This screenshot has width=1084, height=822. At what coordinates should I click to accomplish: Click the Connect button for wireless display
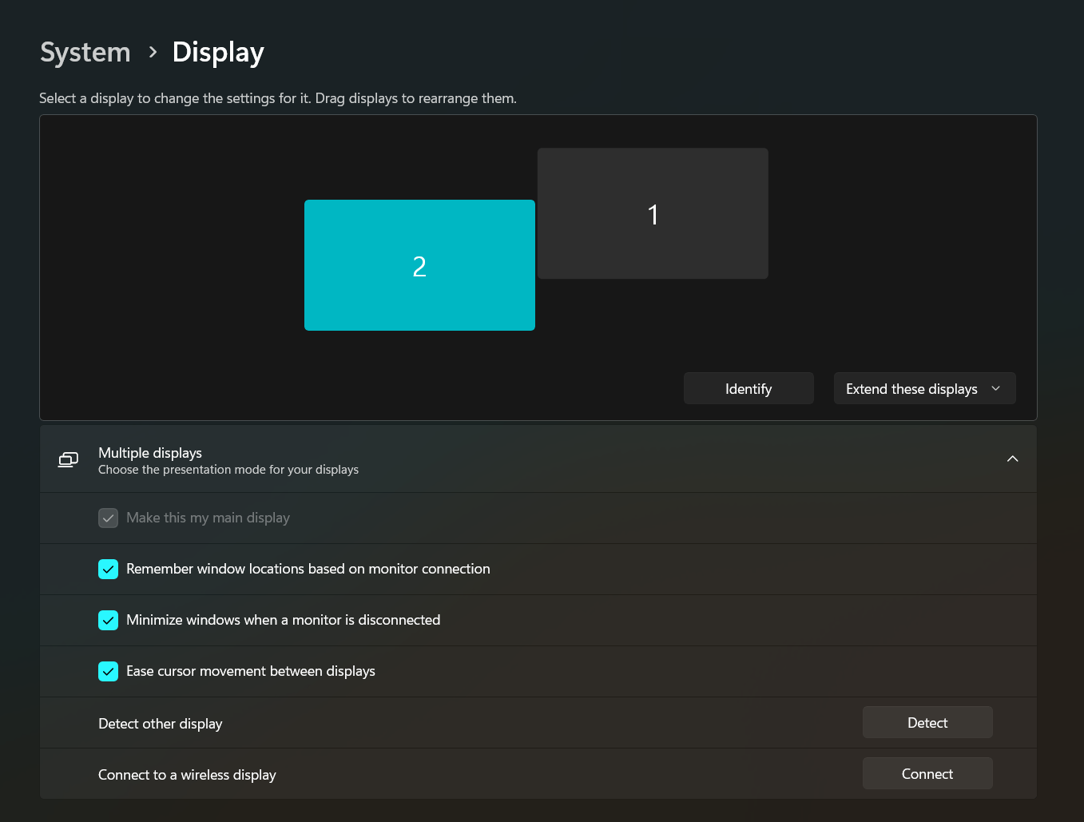[927, 773]
